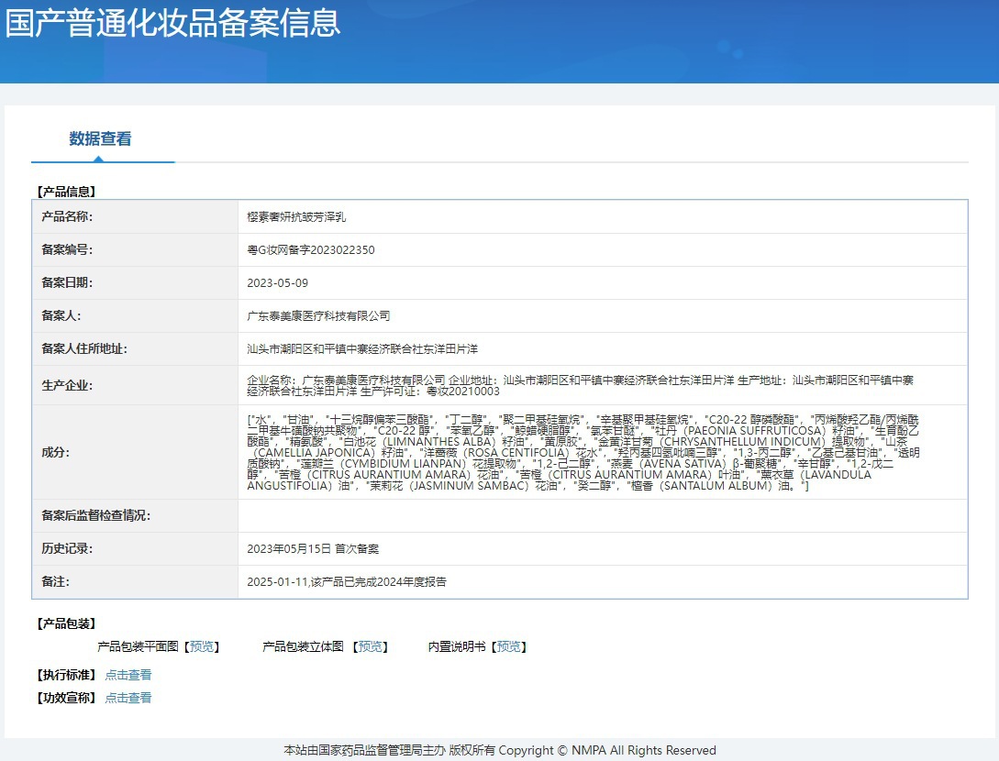Select the product name 樱素奢妍抗皱芳泽乳

coord(296,217)
